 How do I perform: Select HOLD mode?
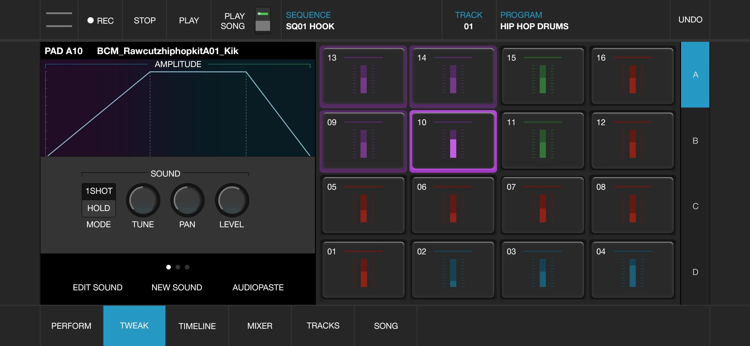pos(99,208)
